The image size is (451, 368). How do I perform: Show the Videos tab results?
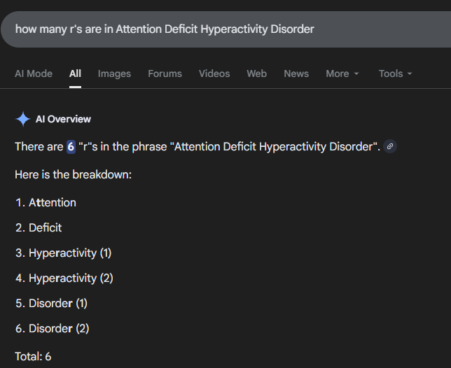click(x=214, y=73)
